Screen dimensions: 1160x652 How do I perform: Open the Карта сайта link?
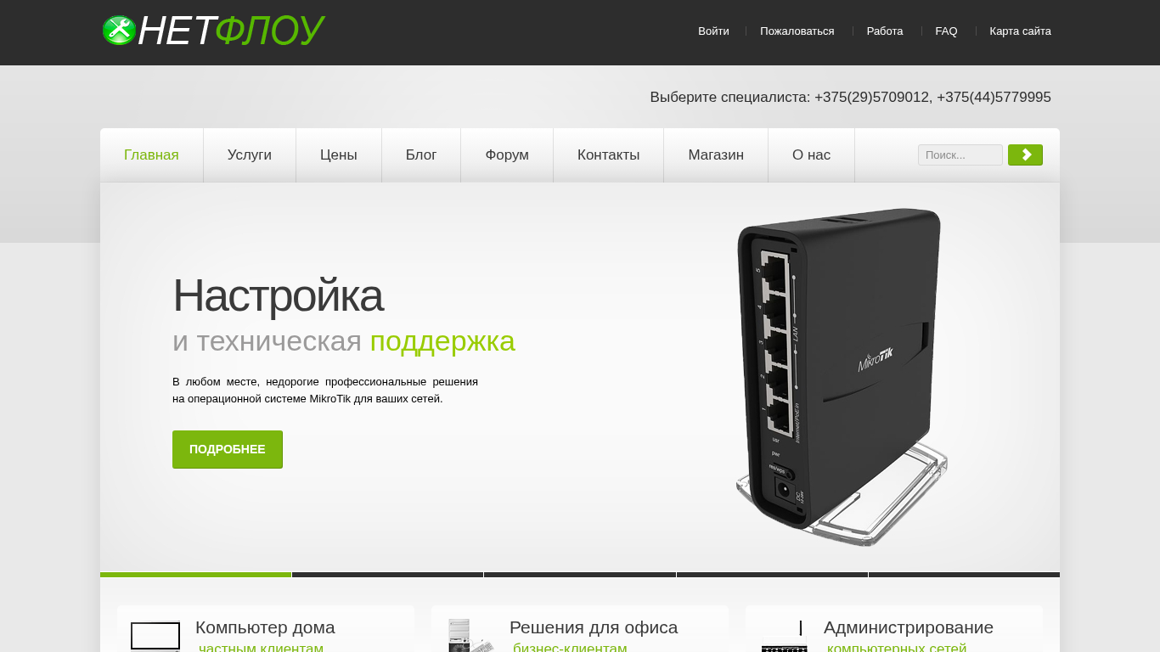pos(1020,31)
